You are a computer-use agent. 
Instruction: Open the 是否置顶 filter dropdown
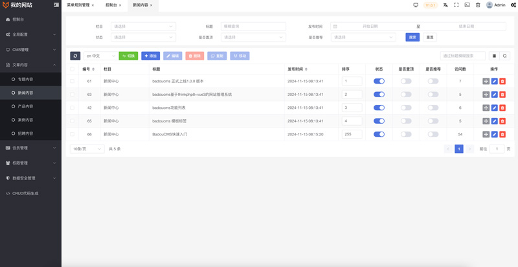pyautogui.click(x=253, y=38)
